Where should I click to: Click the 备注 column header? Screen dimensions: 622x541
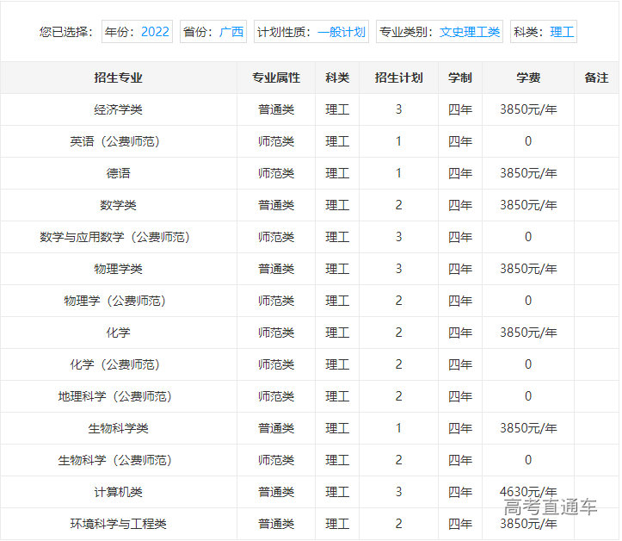(x=596, y=78)
